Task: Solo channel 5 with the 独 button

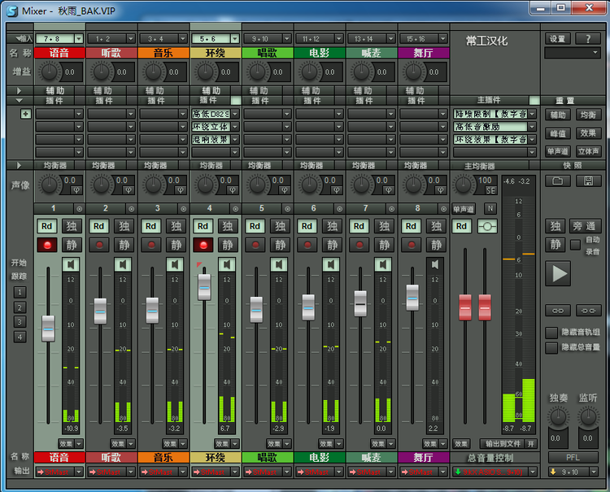Action: pos(280,226)
